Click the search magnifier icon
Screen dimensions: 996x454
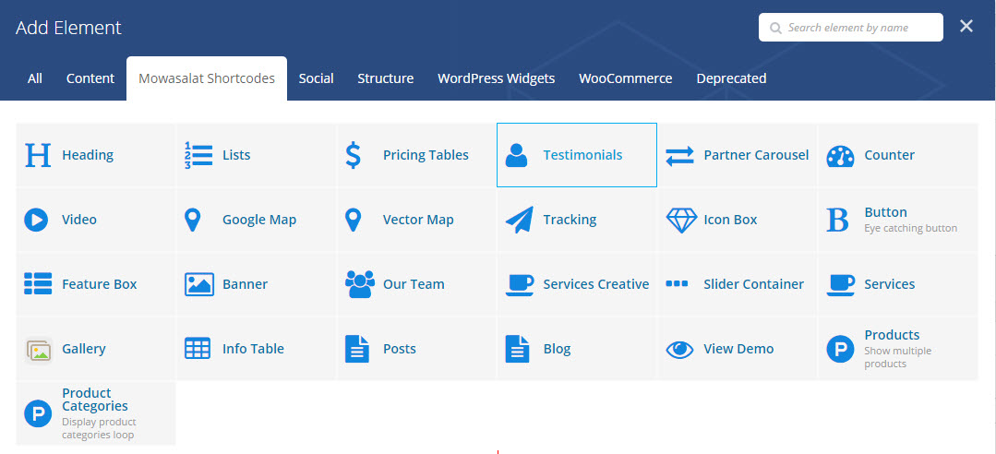click(x=775, y=28)
